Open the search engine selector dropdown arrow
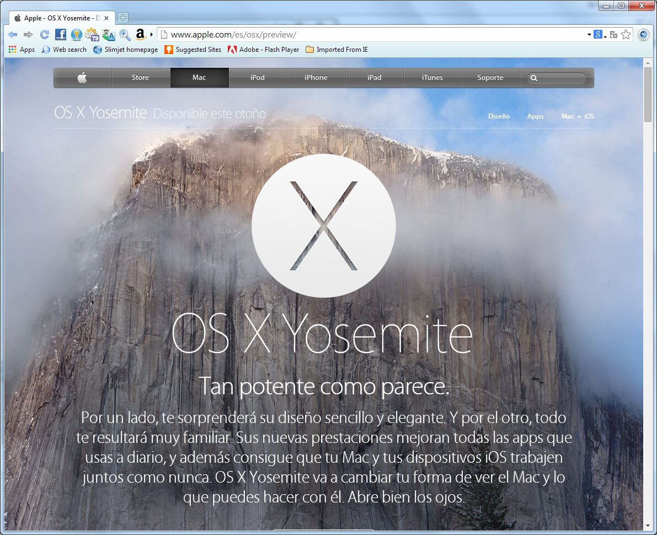The width and height of the screenshot is (657, 535). [x=606, y=37]
